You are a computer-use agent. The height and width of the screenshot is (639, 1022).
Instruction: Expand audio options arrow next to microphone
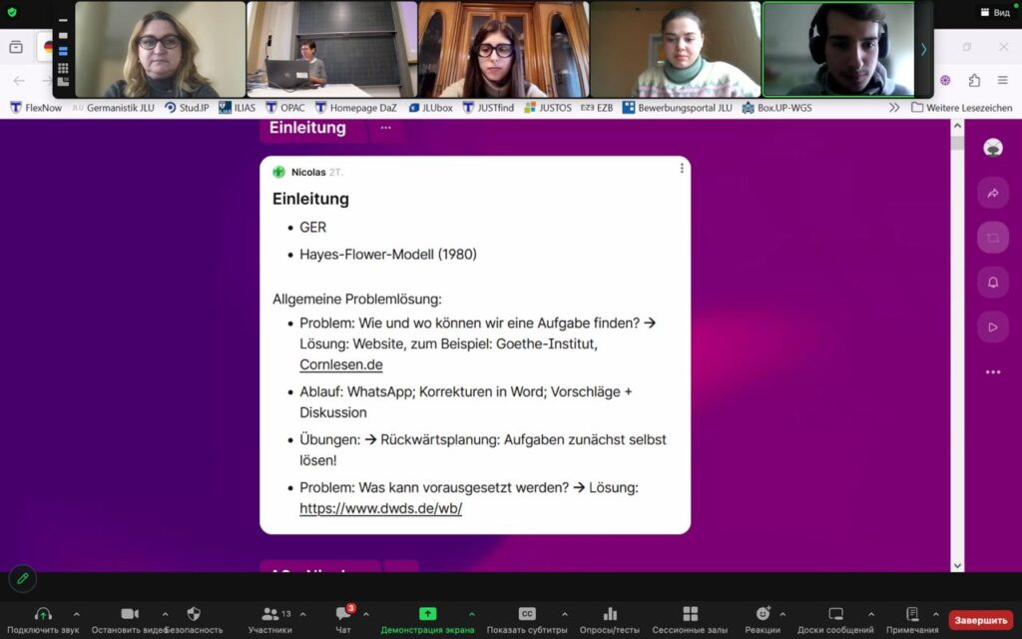tap(78, 614)
